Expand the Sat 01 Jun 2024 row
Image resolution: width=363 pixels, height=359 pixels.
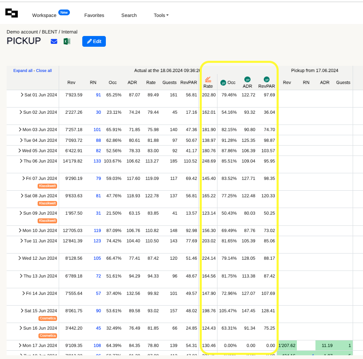click(22, 95)
